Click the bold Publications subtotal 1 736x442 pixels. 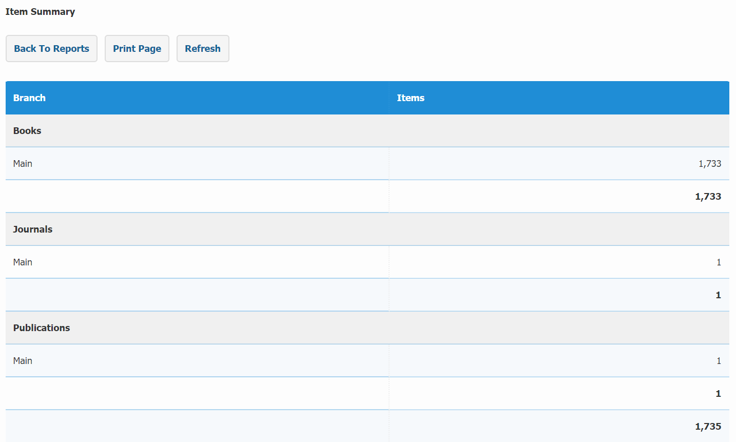(x=719, y=394)
